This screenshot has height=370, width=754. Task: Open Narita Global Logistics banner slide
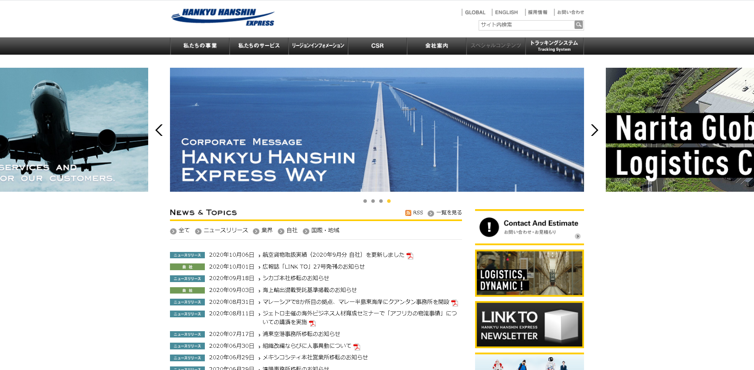[x=680, y=130]
